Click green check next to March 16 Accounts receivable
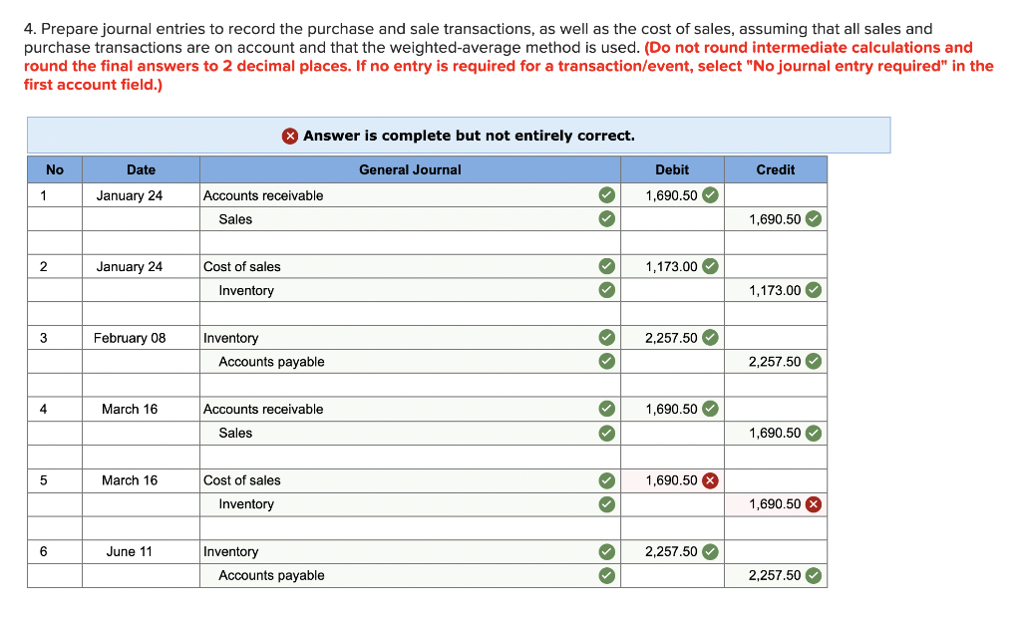 click(607, 409)
